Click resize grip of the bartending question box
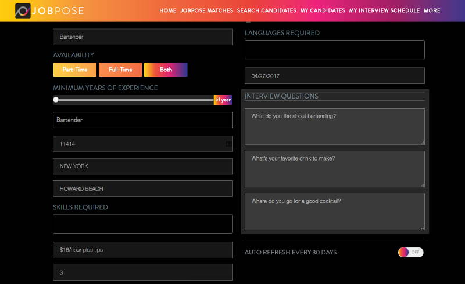 [x=423, y=143]
